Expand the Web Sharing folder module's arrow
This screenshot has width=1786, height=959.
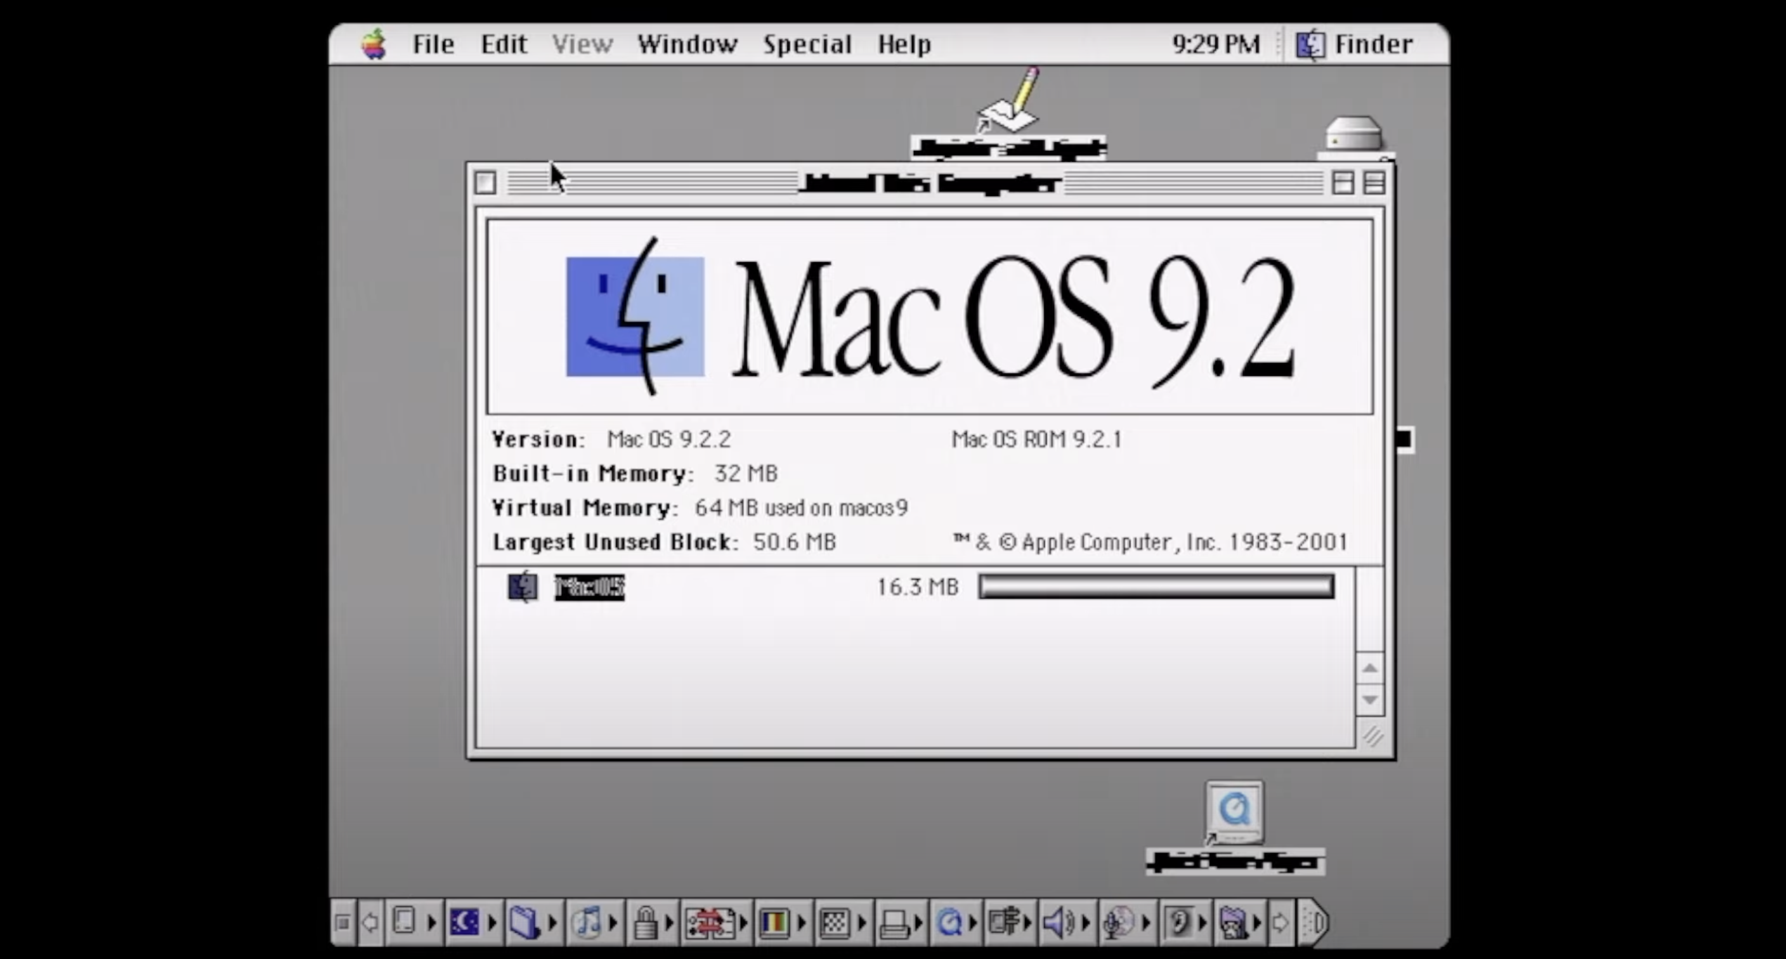1256,923
